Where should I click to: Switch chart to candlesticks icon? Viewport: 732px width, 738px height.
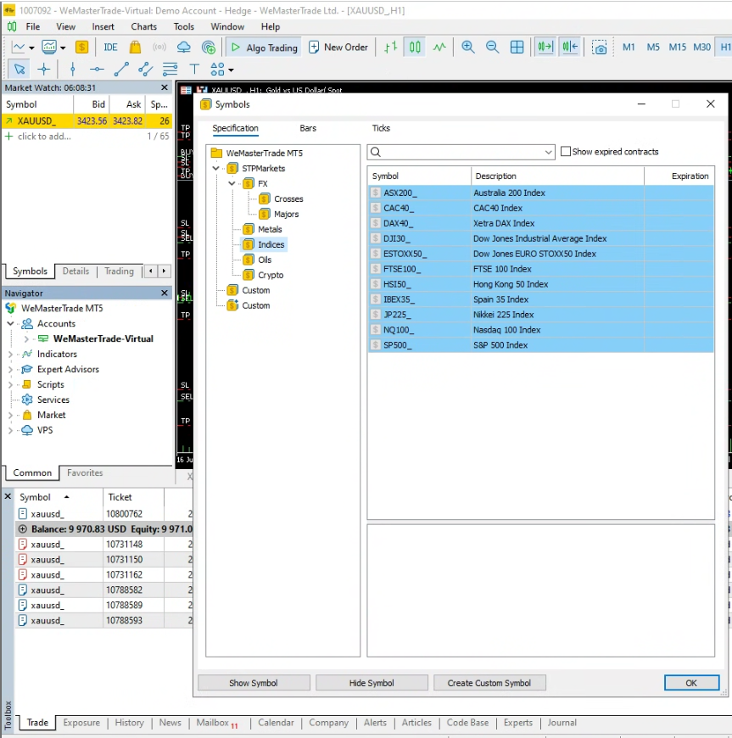[x=415, y=47]
